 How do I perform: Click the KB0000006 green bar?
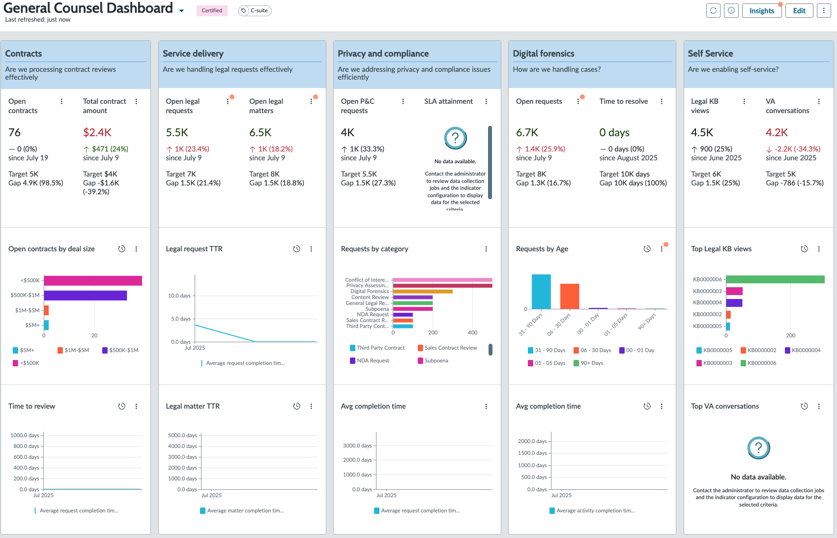(775, 279)
